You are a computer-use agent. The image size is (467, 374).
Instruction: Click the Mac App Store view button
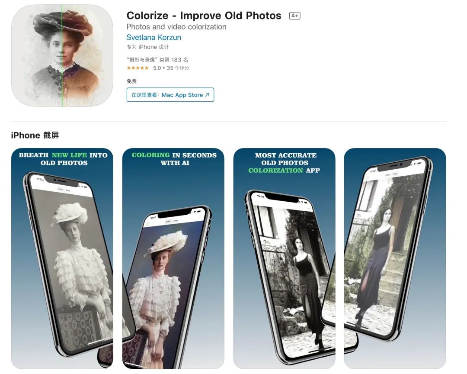tap(170, 95)
